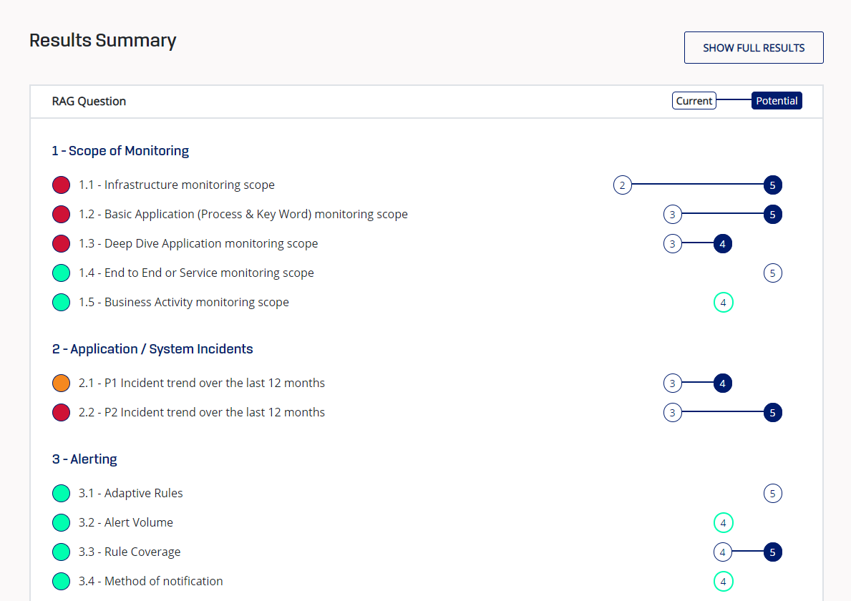Click the current score 2 circle for Infrastructure monitoring
Image resolution: width=851 pixels, height=601 pixels.
coord(623,185)
